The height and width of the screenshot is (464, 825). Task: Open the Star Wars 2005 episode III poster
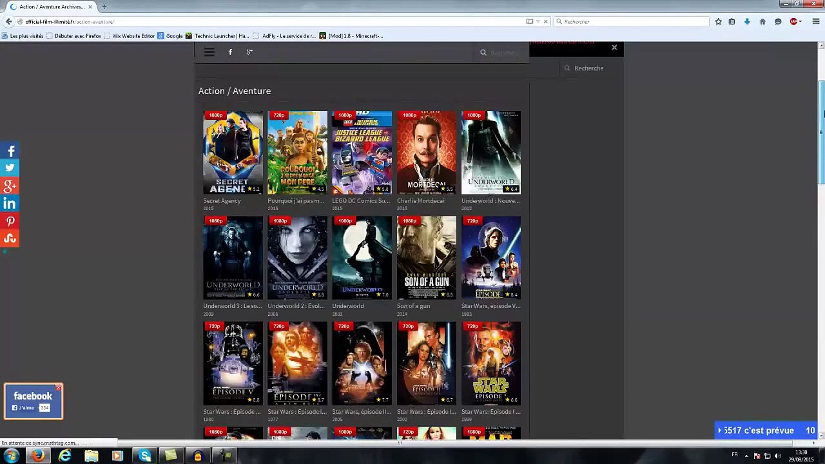(362, 363)
